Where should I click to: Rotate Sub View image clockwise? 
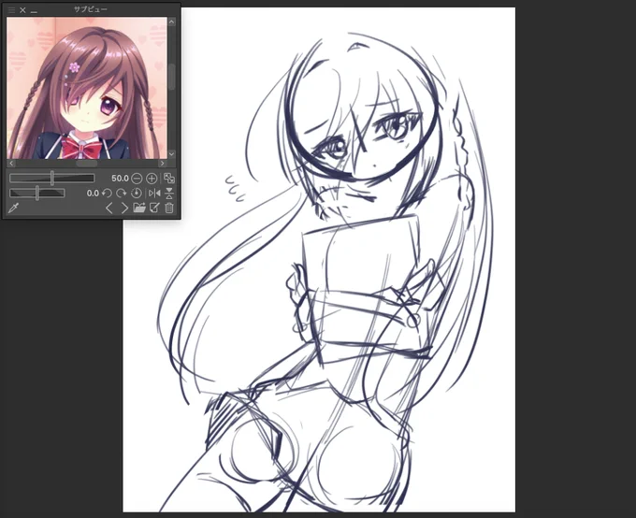[122, 194]
